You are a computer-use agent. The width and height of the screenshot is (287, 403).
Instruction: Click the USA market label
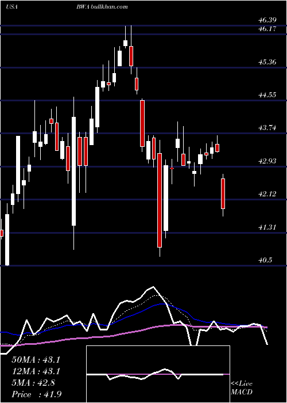coord(11,7)
